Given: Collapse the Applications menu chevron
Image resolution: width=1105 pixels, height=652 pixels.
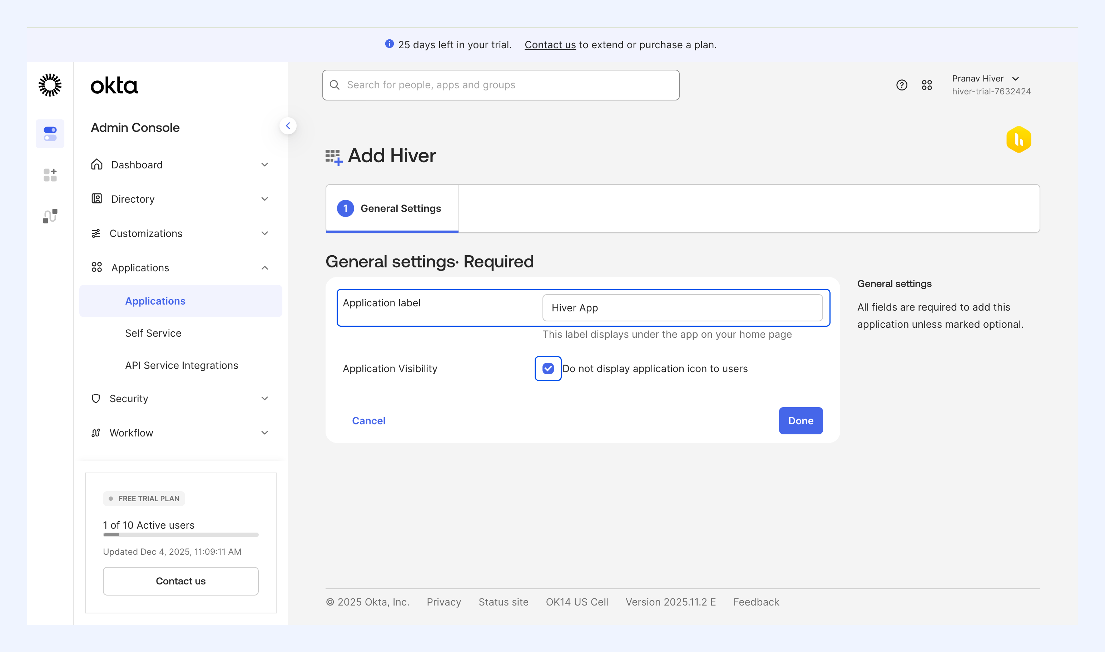Looking at the screenshot, I should point(265,268).
